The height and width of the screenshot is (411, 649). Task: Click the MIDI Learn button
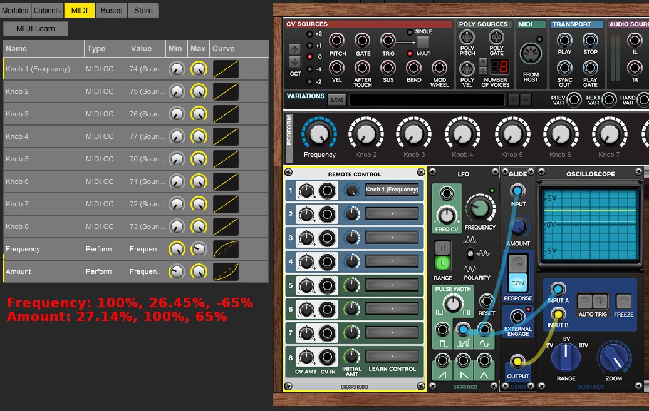tap(36, 29)
